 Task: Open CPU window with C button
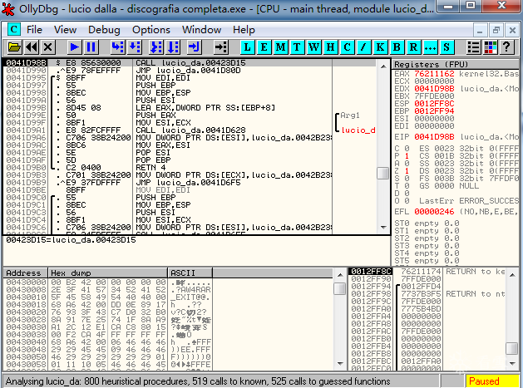[347, 47]
